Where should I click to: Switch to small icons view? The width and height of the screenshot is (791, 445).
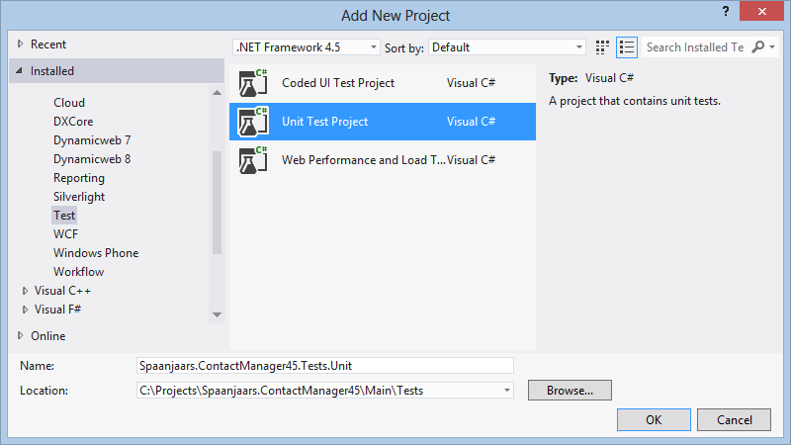point(602,46)
